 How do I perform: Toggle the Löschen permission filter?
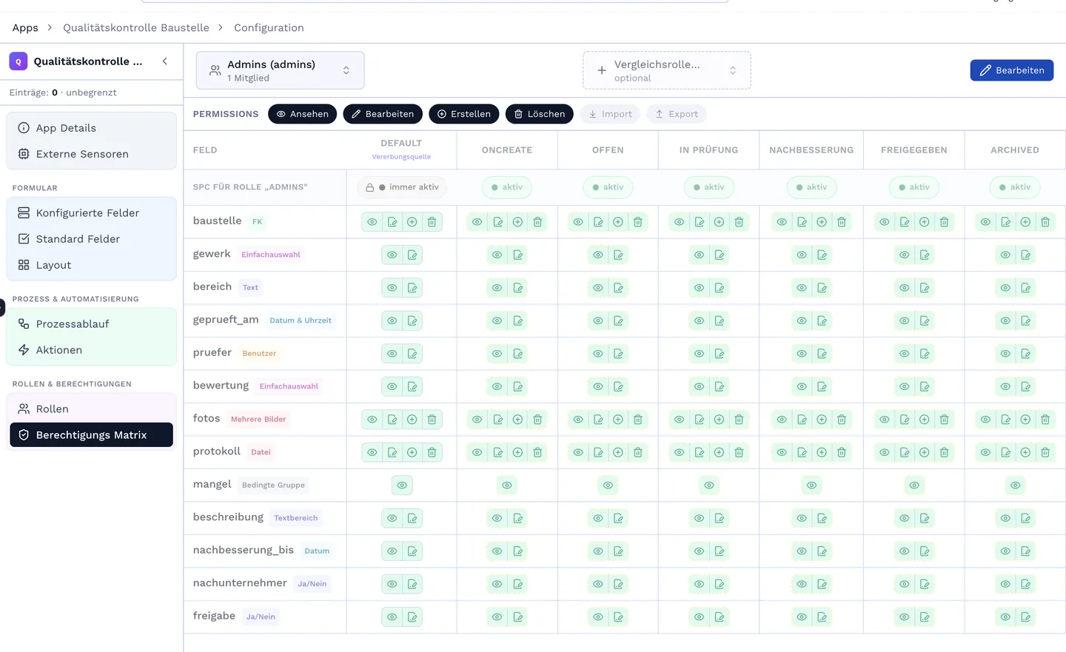click(539, 114)
